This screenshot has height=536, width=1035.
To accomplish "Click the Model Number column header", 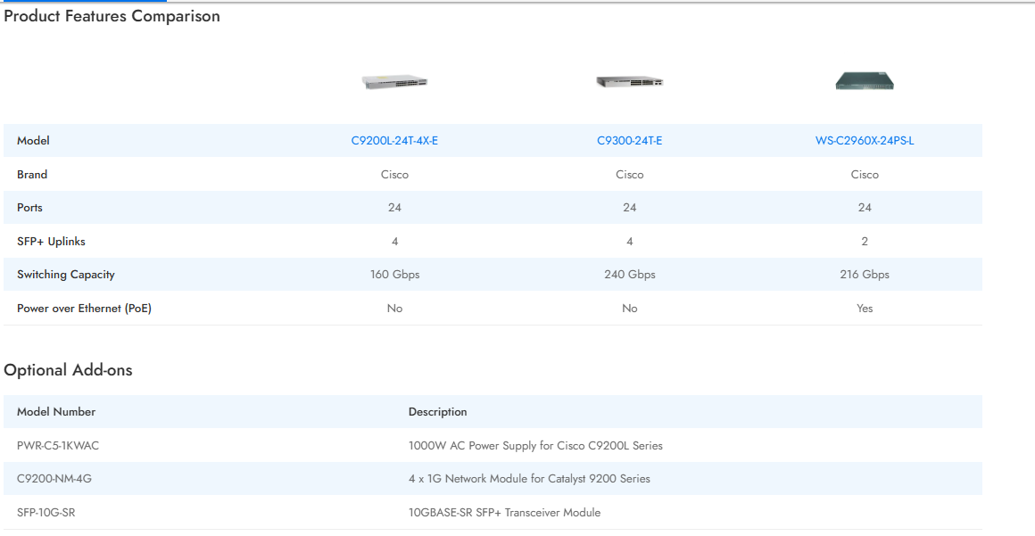I will pyautogui.click(x=56, y=412).
